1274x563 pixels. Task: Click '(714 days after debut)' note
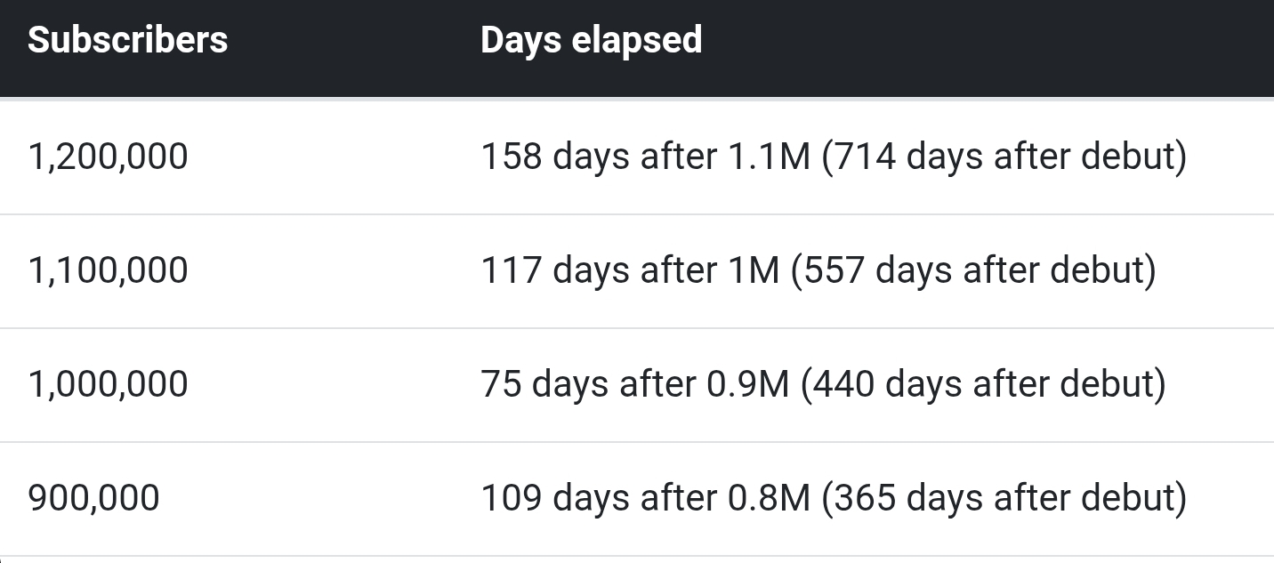point(1004,157)
